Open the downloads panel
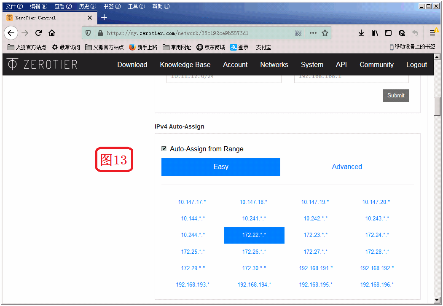This screenshot has height=306, width=443. 361,33
